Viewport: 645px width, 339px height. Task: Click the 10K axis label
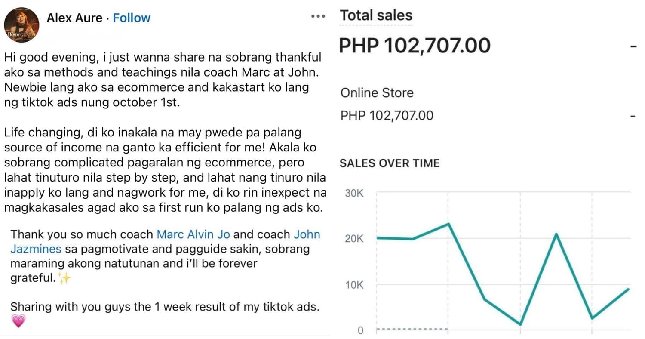[354, 285]
